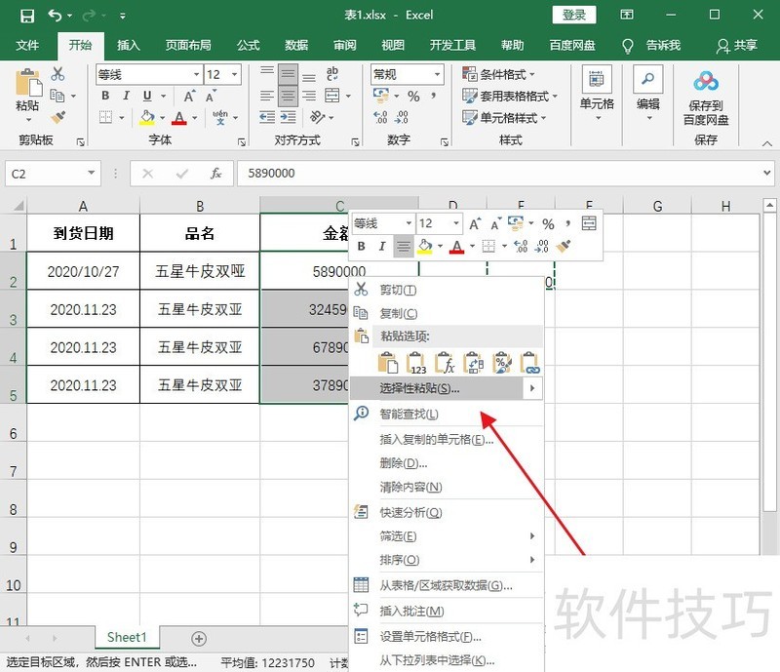Click the new sheet plus button
780x672 pixels.
(x=199, y=639)
